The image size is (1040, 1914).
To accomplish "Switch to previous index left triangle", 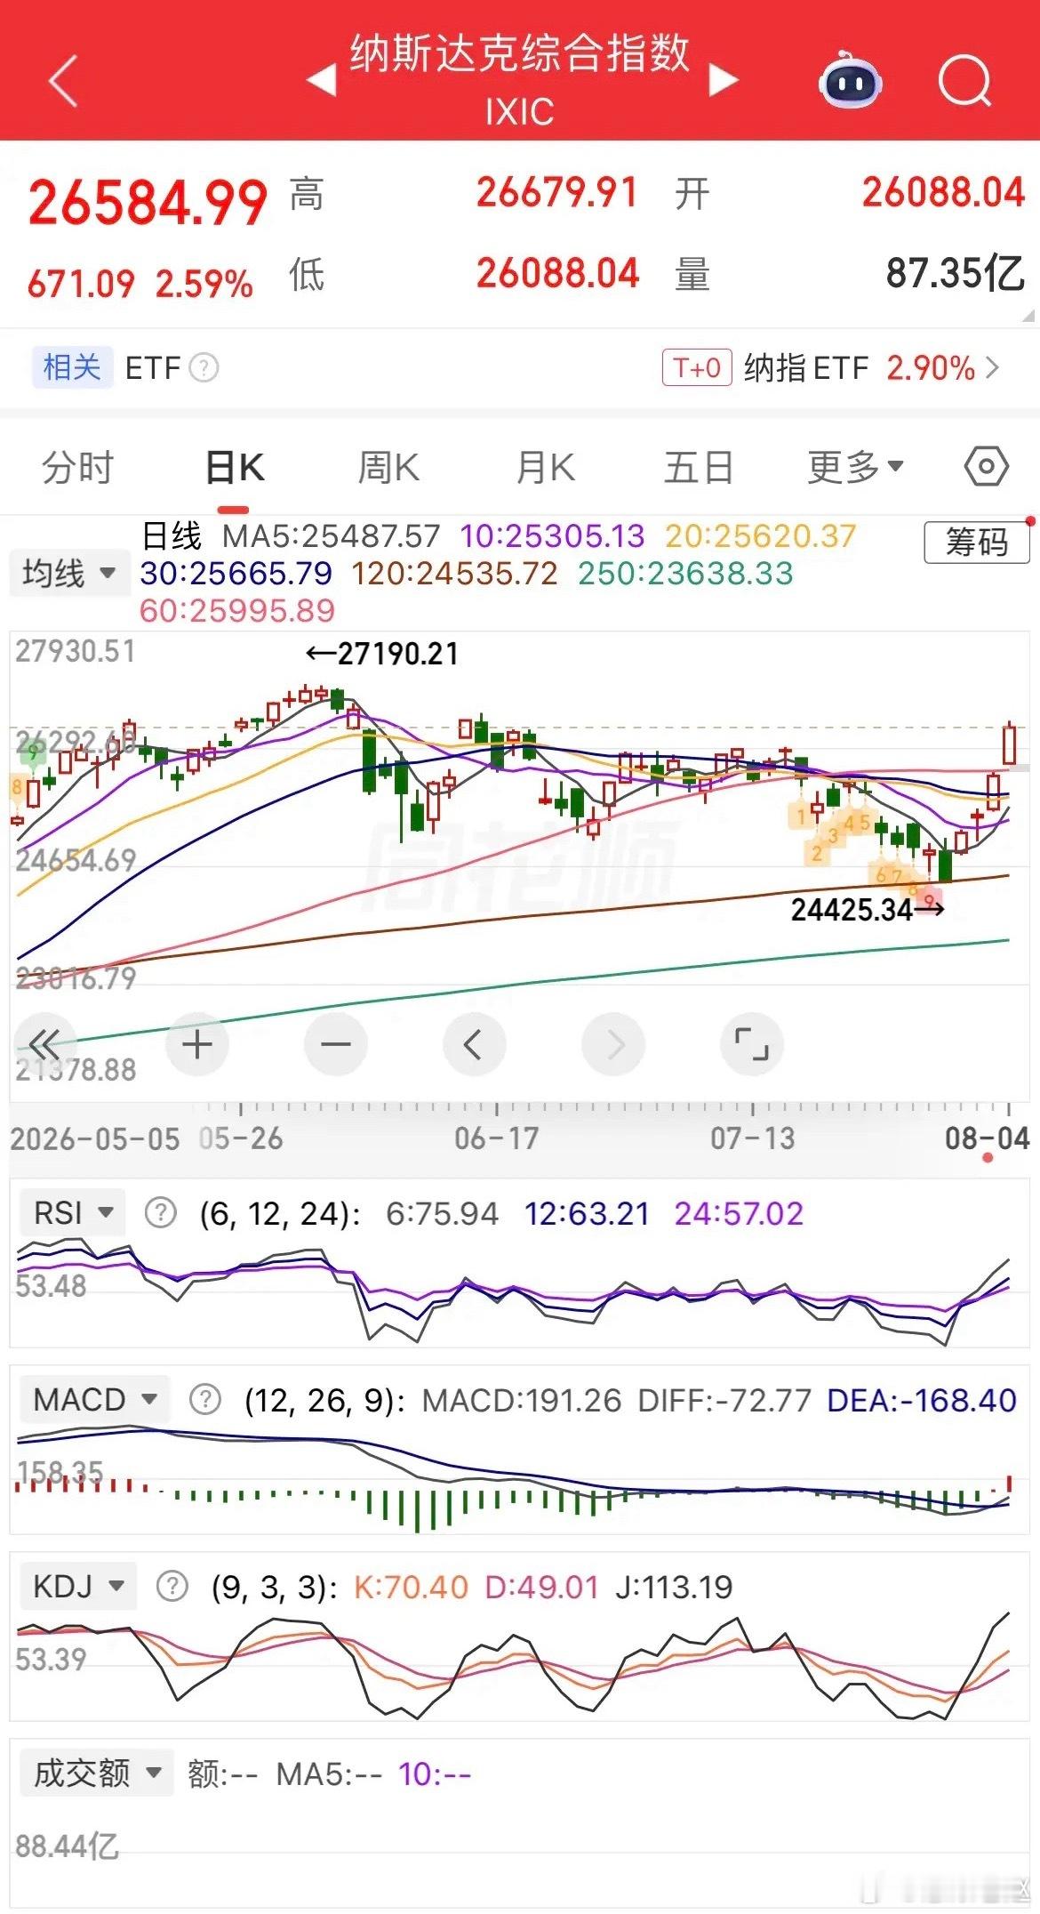I will [x=322, y=80].
